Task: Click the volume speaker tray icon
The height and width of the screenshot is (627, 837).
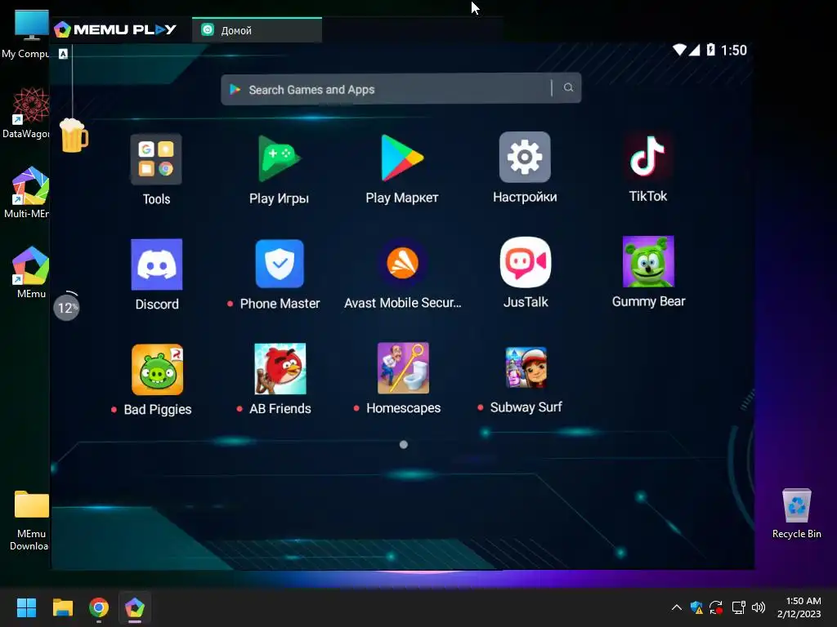Action: (x=758, y=607)
